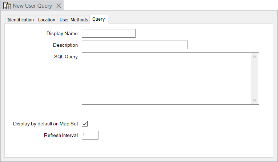Click the Description label text

pos(65,45)
